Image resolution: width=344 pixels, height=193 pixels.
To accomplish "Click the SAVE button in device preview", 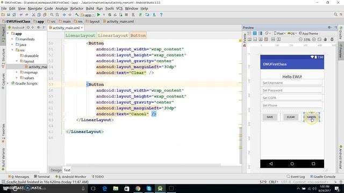I will pyautogui.click(x=270, y=117).
